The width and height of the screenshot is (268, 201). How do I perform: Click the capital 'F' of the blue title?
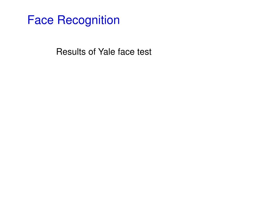coord(31,20)
